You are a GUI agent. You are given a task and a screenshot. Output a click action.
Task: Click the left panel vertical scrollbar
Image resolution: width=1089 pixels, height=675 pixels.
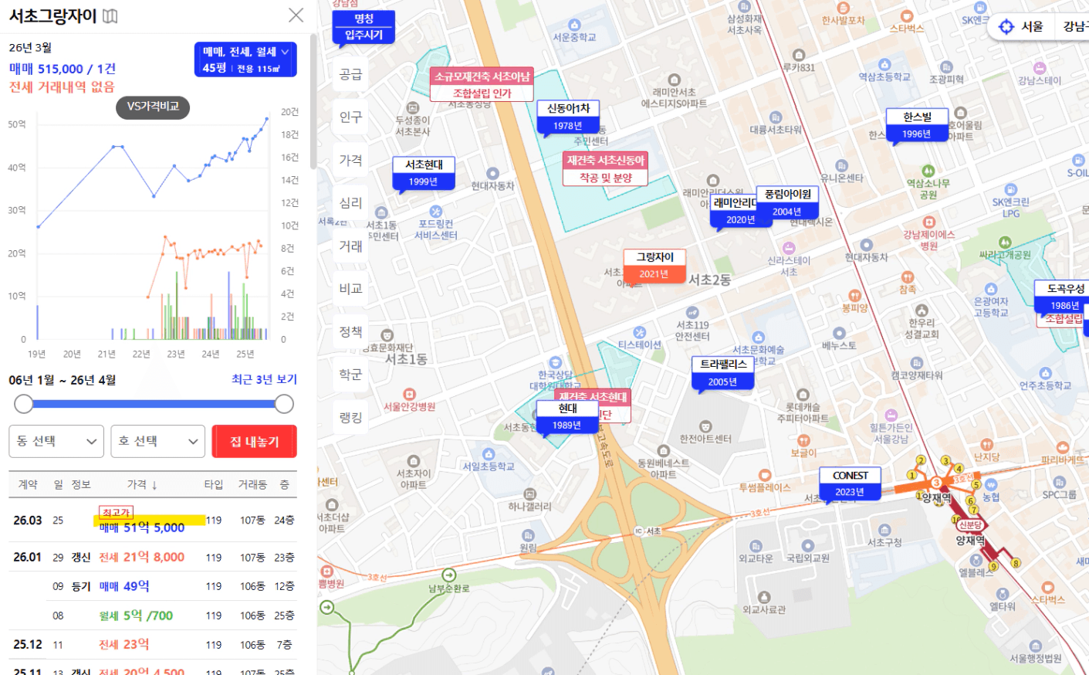tap(313, 101)
